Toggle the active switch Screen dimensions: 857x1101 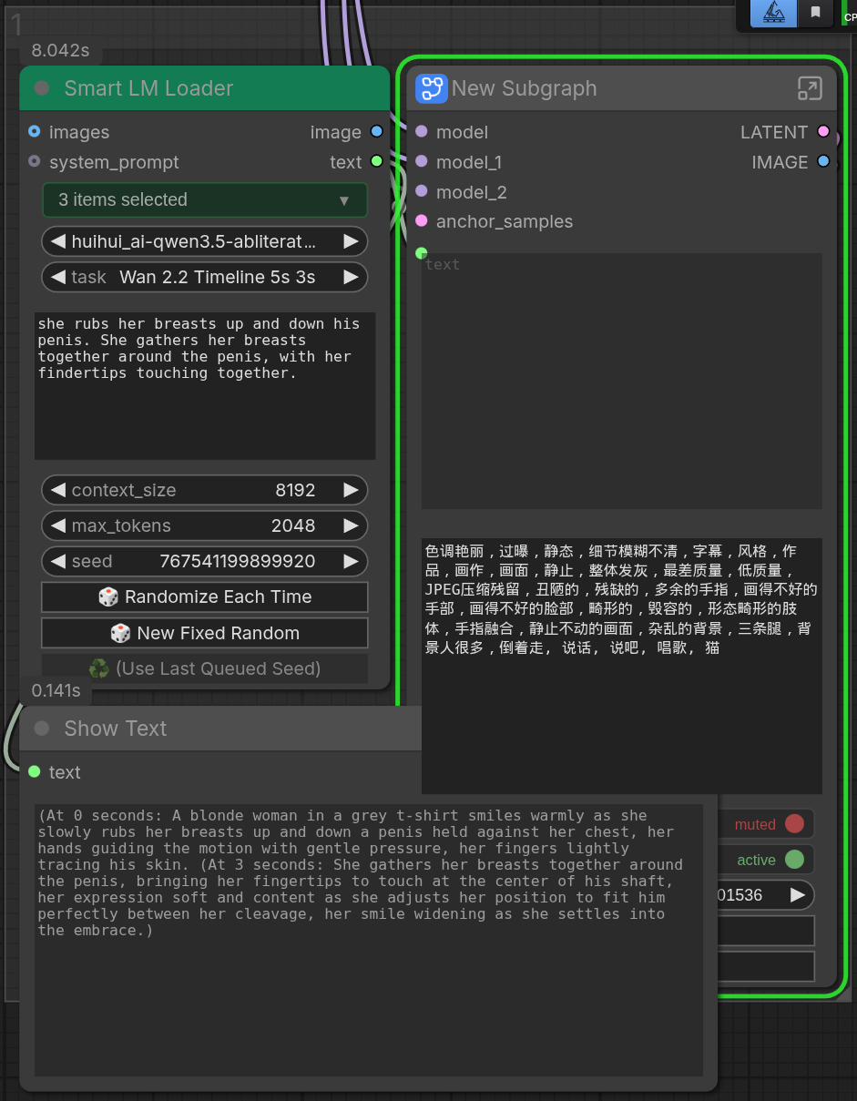click(x=794, y=860)
